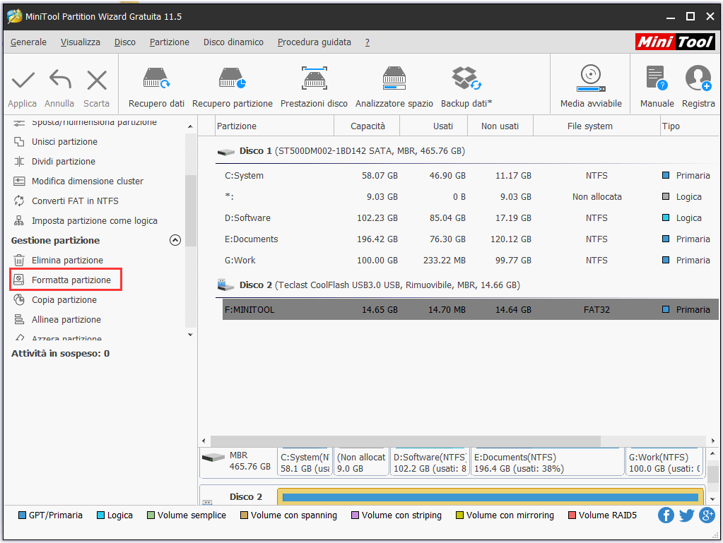This screenshot has height=543, width=723.
Task: Open the Disco dinamico menu
Action: (x=233, y=42)
